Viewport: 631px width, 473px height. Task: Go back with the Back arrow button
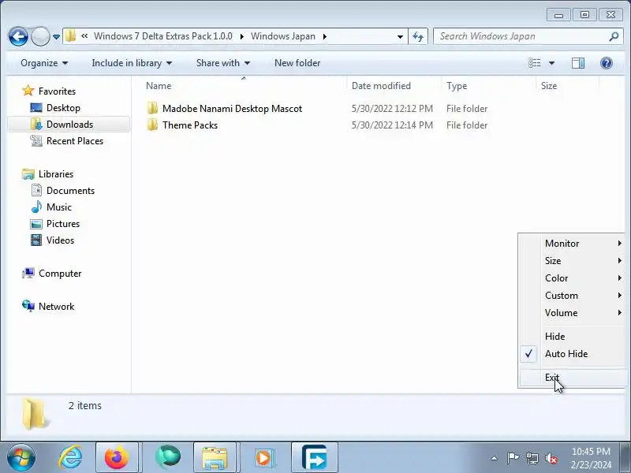tap(18, 36)
